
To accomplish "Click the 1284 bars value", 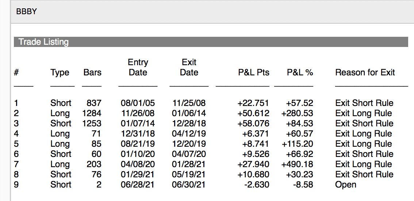I will pos(92,113).
